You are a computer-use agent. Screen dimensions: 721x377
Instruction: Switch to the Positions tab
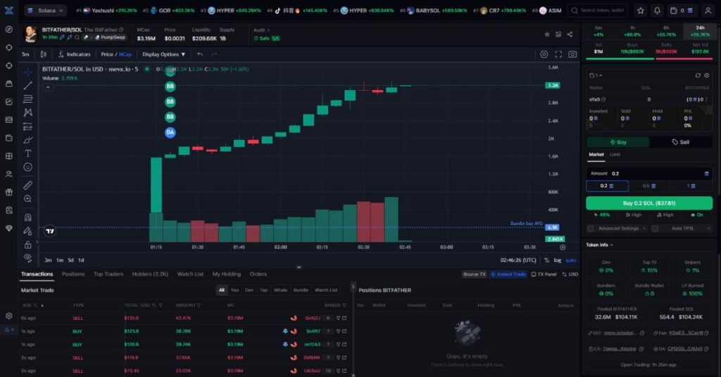73,274
